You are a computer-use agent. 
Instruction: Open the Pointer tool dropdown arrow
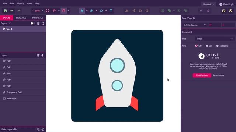point(87,11)
